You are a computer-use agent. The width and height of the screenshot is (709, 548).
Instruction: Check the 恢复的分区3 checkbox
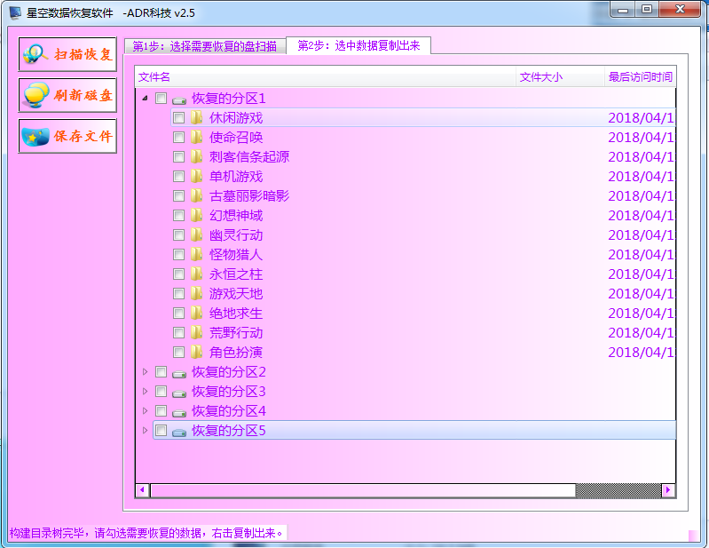(161, 391)
